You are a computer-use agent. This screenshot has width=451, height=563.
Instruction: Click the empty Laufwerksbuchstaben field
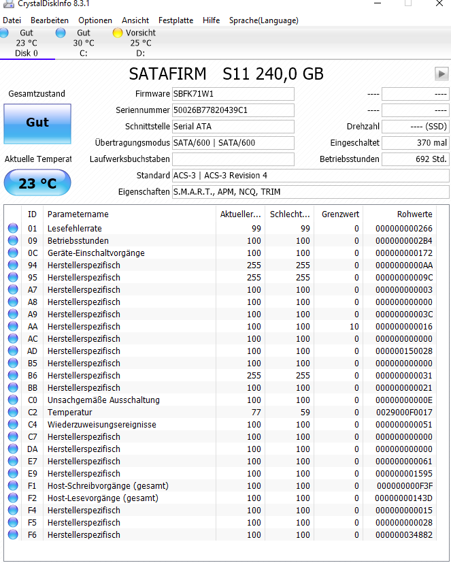[x=233, y=159]
